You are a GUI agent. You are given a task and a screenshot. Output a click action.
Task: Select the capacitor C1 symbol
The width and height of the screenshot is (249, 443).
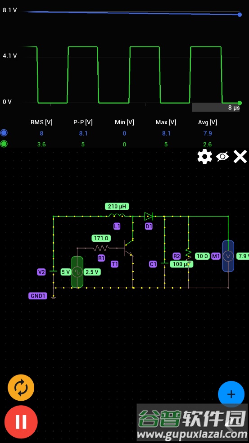coord(164,264)
